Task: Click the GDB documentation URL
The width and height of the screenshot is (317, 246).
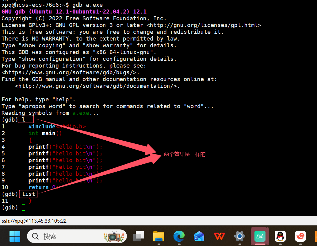Action: [96, 86]
